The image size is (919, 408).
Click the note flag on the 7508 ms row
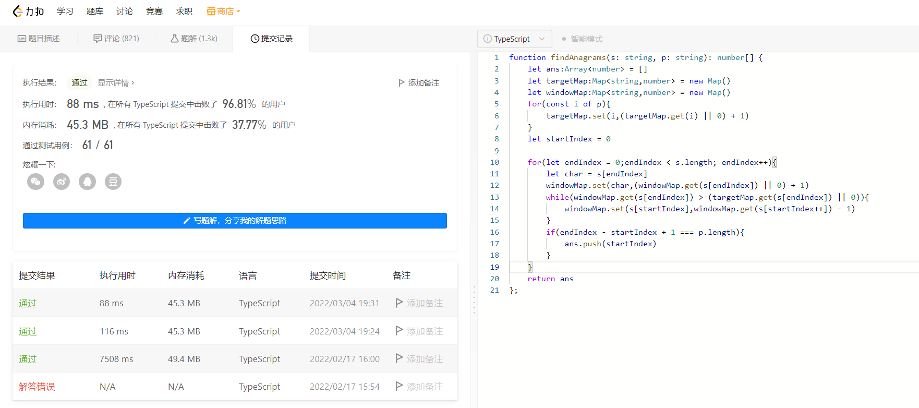point(399,358)
